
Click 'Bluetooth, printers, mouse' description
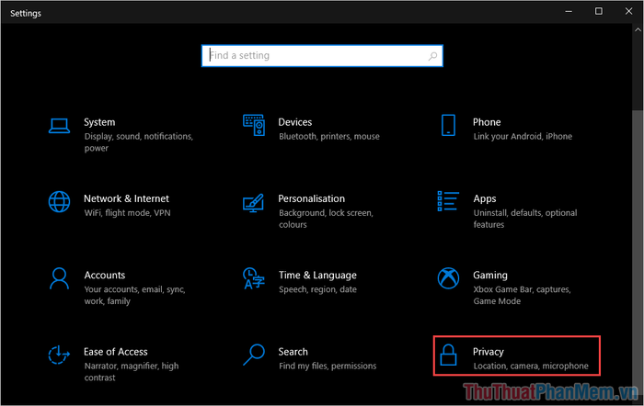[x=329, y=137]
